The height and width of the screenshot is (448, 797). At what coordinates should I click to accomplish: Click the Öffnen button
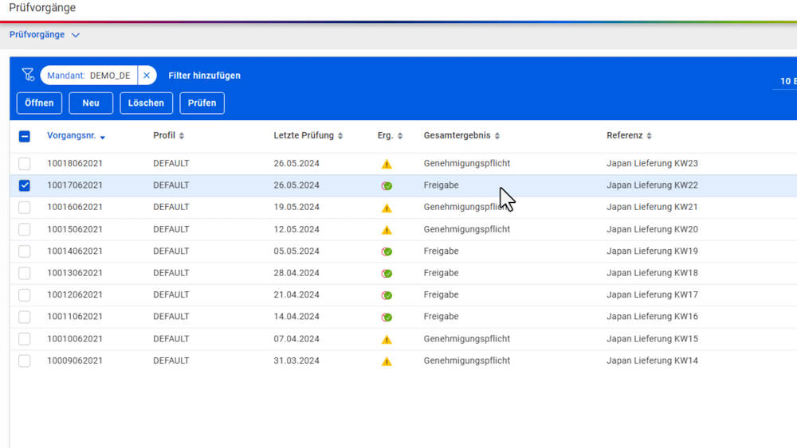[x=39, y=103]
